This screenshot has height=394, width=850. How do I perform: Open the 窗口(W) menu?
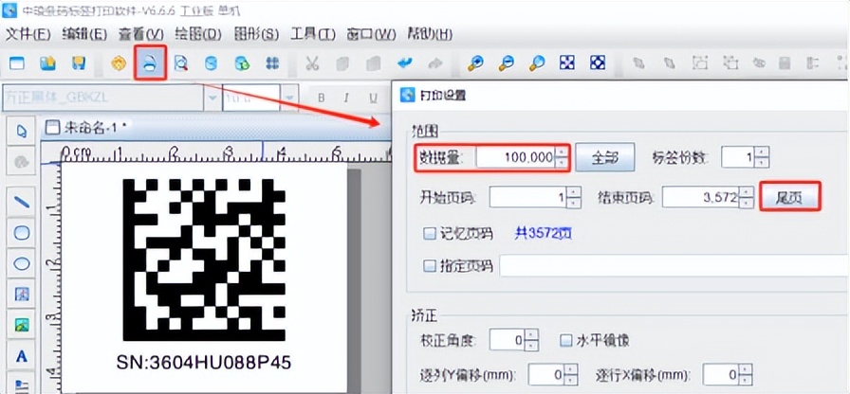(x=371, y=33)
